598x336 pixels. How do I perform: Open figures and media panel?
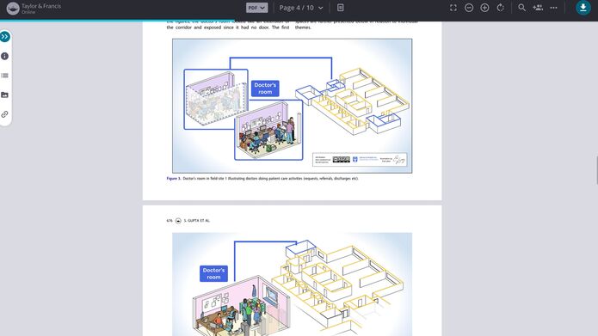pyautogui.click(x=5, y=95)
